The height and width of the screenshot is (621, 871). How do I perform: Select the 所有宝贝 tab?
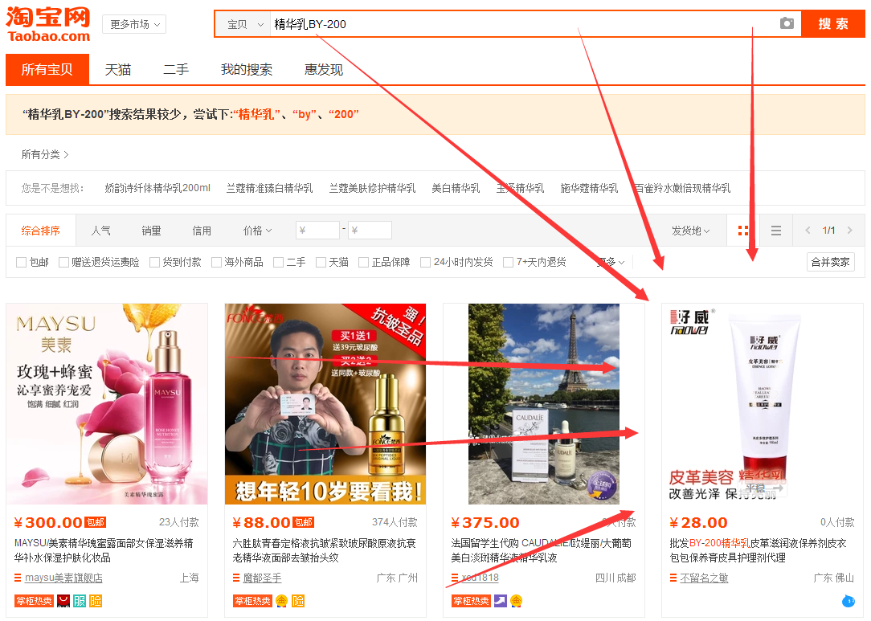coord(47,69)
